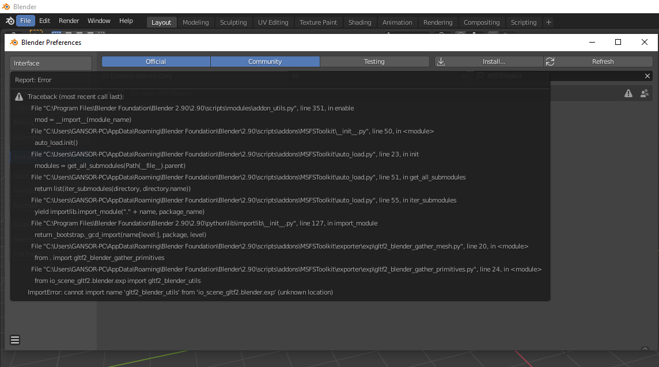This screenshot has width=659, height=367.
Task: Click the people icon on add-on row
Action: tap(644, 93)
